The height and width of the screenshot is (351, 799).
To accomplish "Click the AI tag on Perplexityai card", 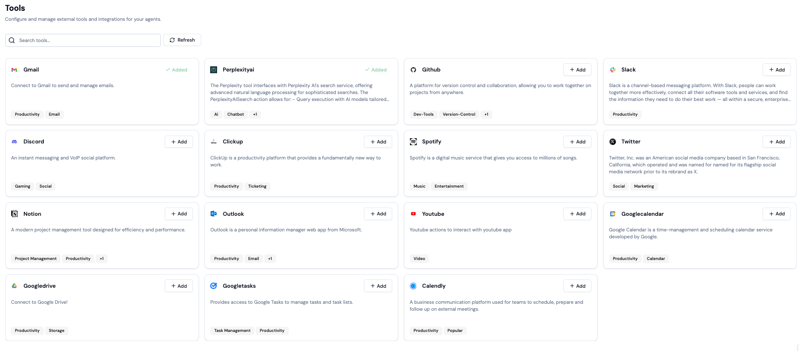I will coord(216,114).
